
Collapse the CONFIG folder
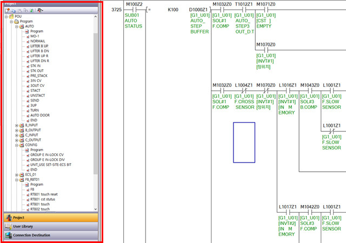tap(17, 145)
